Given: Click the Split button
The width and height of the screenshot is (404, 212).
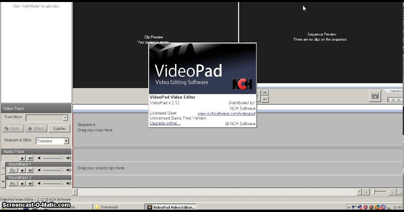Looking at the screenshot, I should tap(13, 129).
